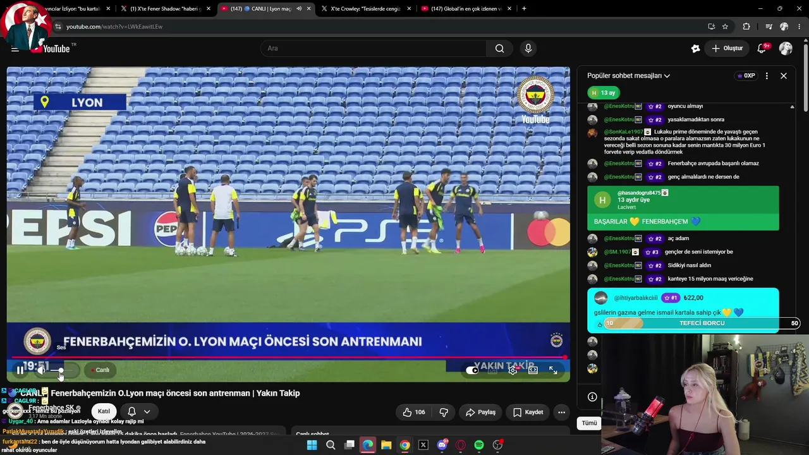This screenshot has height=455, width=809.
Task: Click the SonKaLe1907 chat username
Action: (623, 132)
